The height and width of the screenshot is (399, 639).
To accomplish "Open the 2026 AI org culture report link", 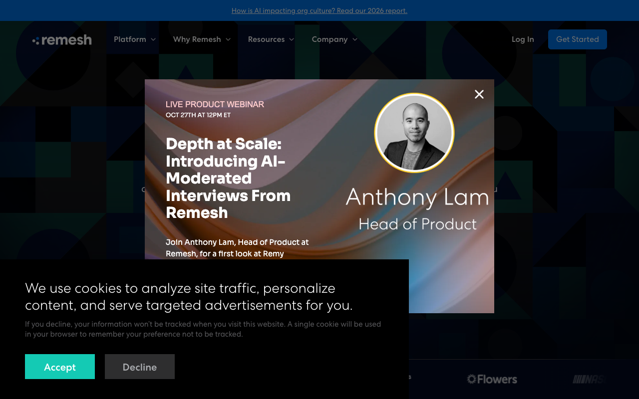I will (319, 10).
